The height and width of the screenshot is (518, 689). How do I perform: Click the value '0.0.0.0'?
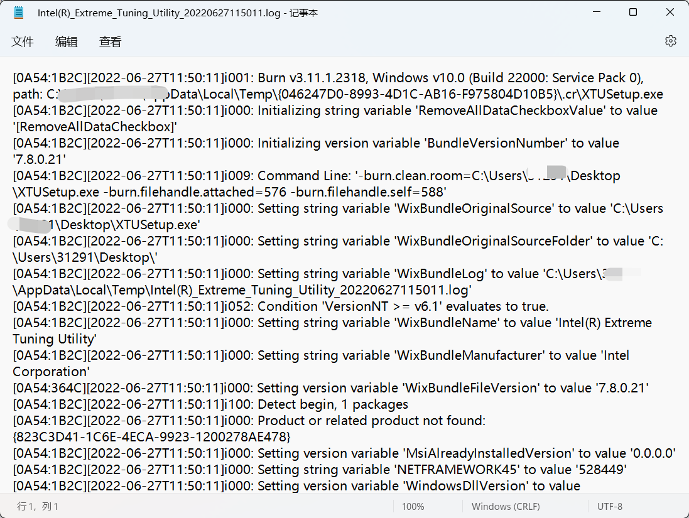(x=653, y=453)
